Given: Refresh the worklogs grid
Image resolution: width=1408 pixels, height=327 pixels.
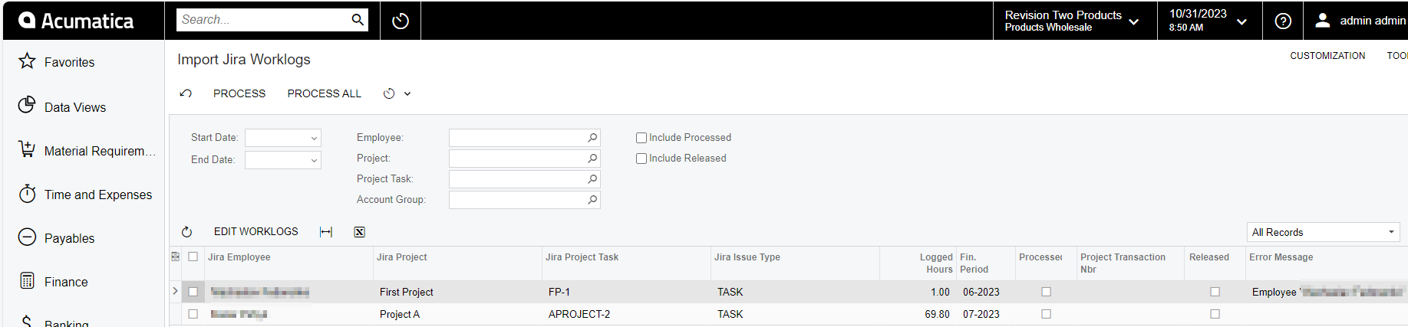Looking at the screenshot, I should tap(186, 232).
